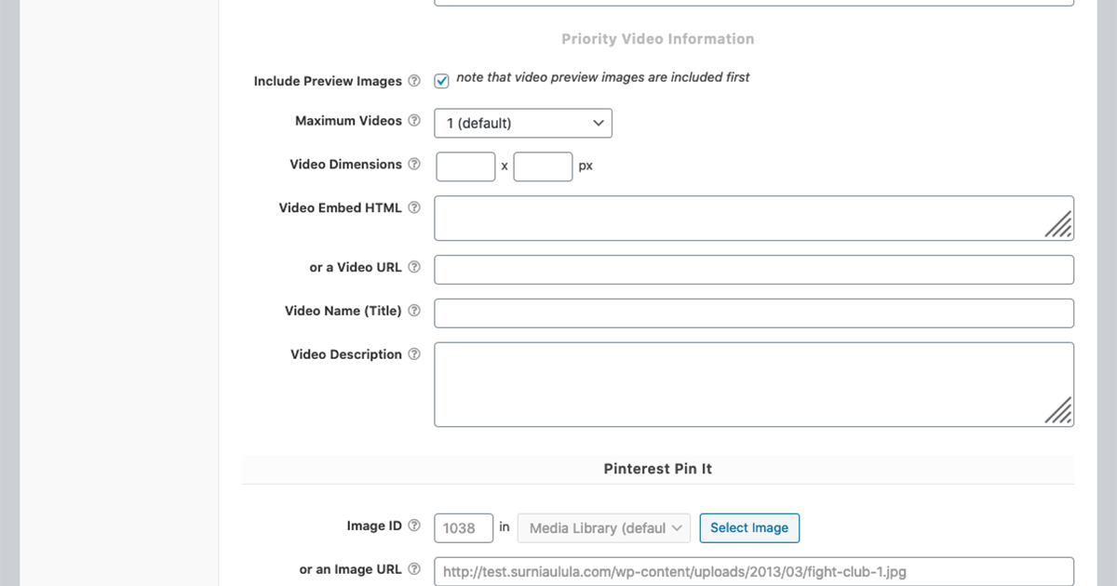This screenshot has height=586, width=1117.
Task: Click the Video URL input field
Action: click(754, 270)
